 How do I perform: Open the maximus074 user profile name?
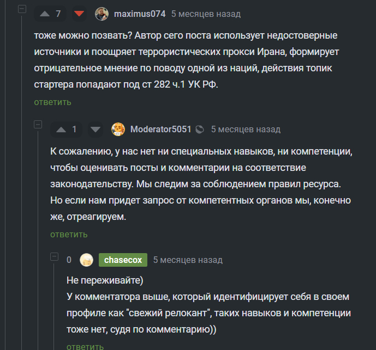tap(140, 14)
